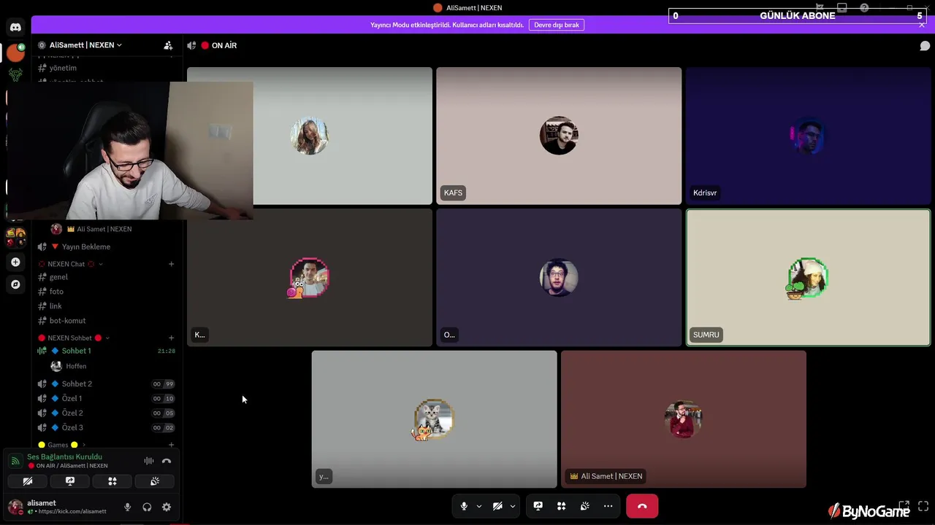This screenshot has width=935, height=525.
Task: Expand the Games category
Action: (61, 445)
